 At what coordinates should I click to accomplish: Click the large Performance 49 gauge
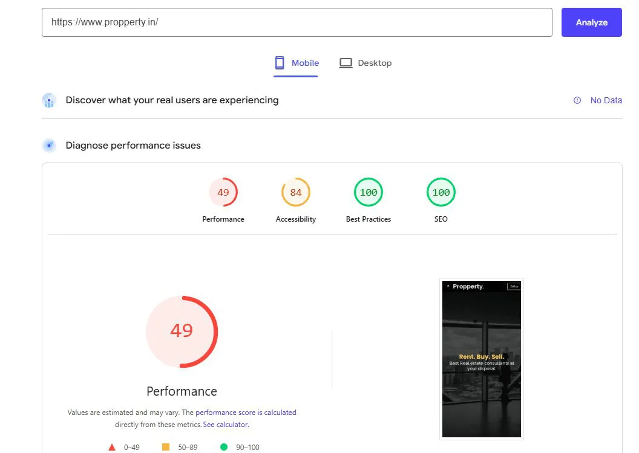(182, 332)
